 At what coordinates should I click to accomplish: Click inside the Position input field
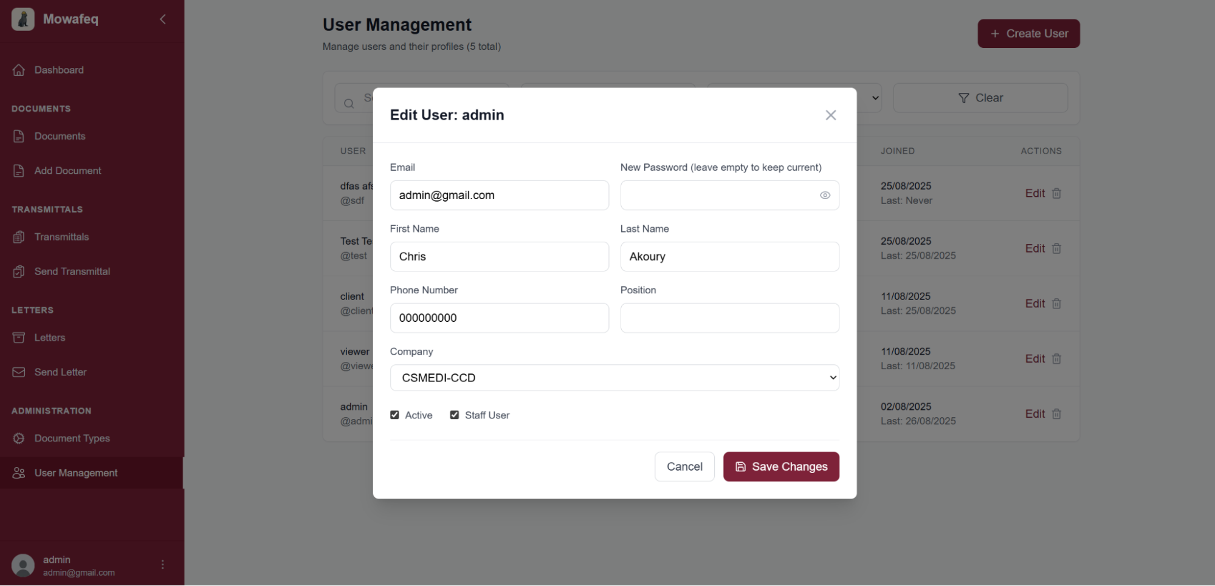pyautogui.click(x=729, y=318)
